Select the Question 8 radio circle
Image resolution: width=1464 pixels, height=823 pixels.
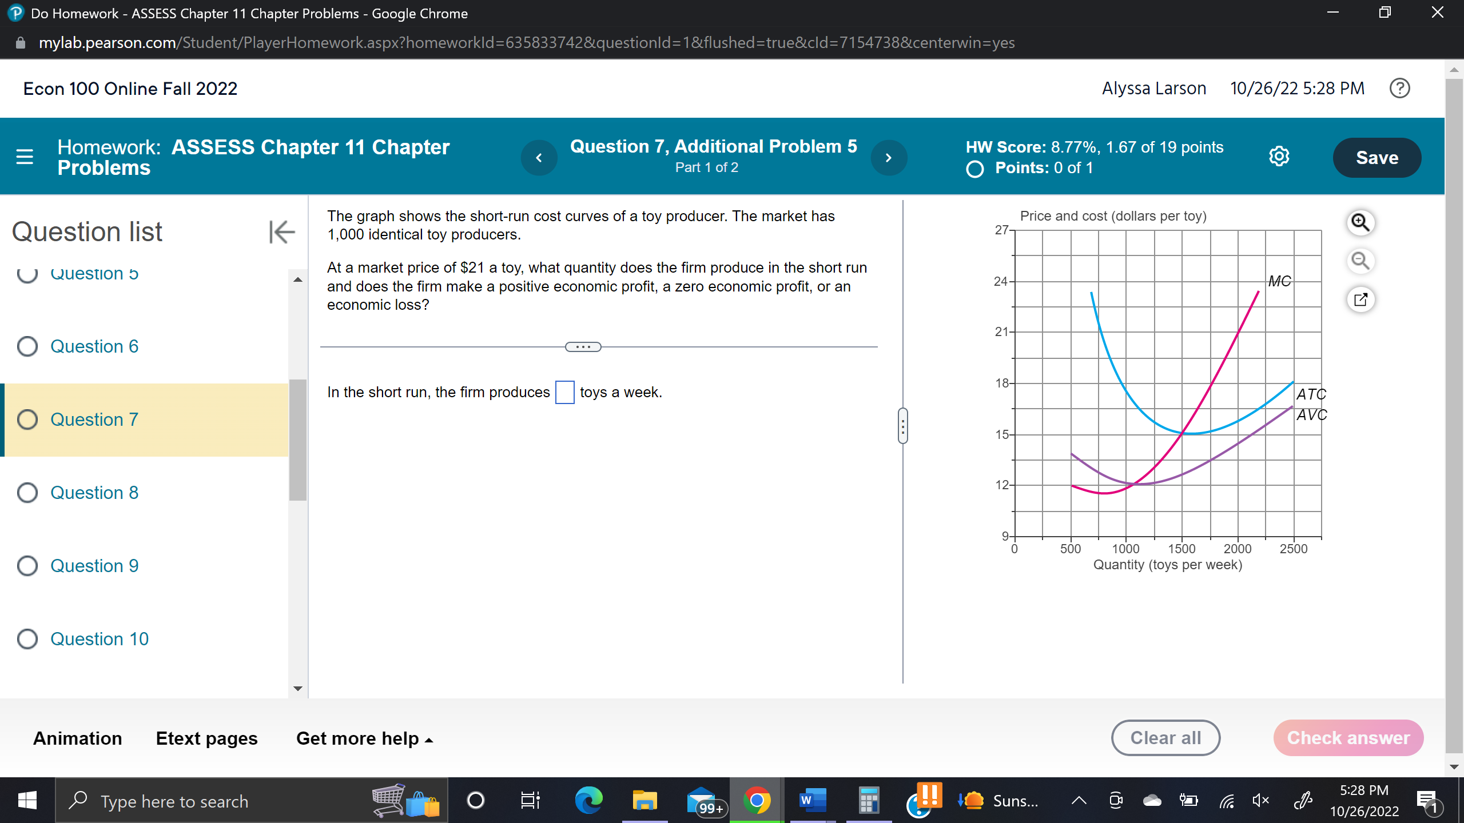[x=27, y=493]
